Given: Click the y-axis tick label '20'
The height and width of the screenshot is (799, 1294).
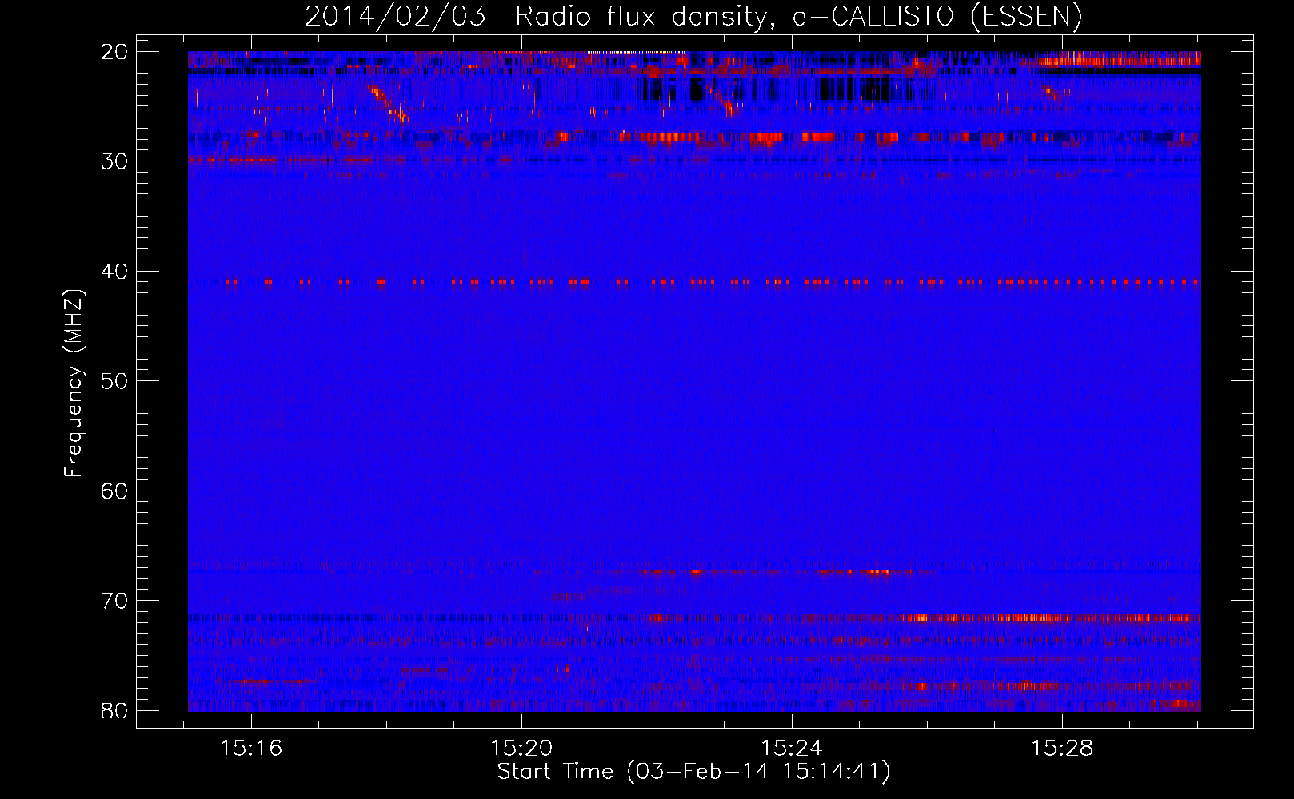Looking at the screenshot, I should click(x=114, y=52).
